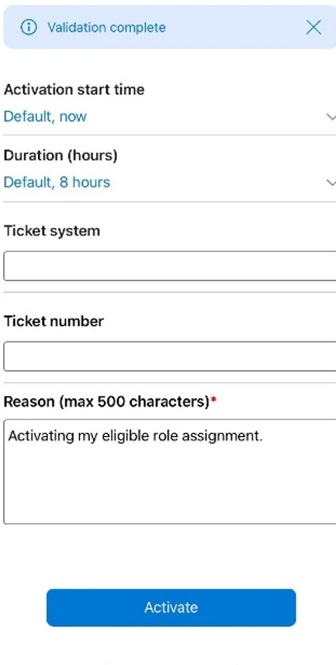
Task: Open the 'Default, 8 hours' duration option
Action: [x=57, y=183]
